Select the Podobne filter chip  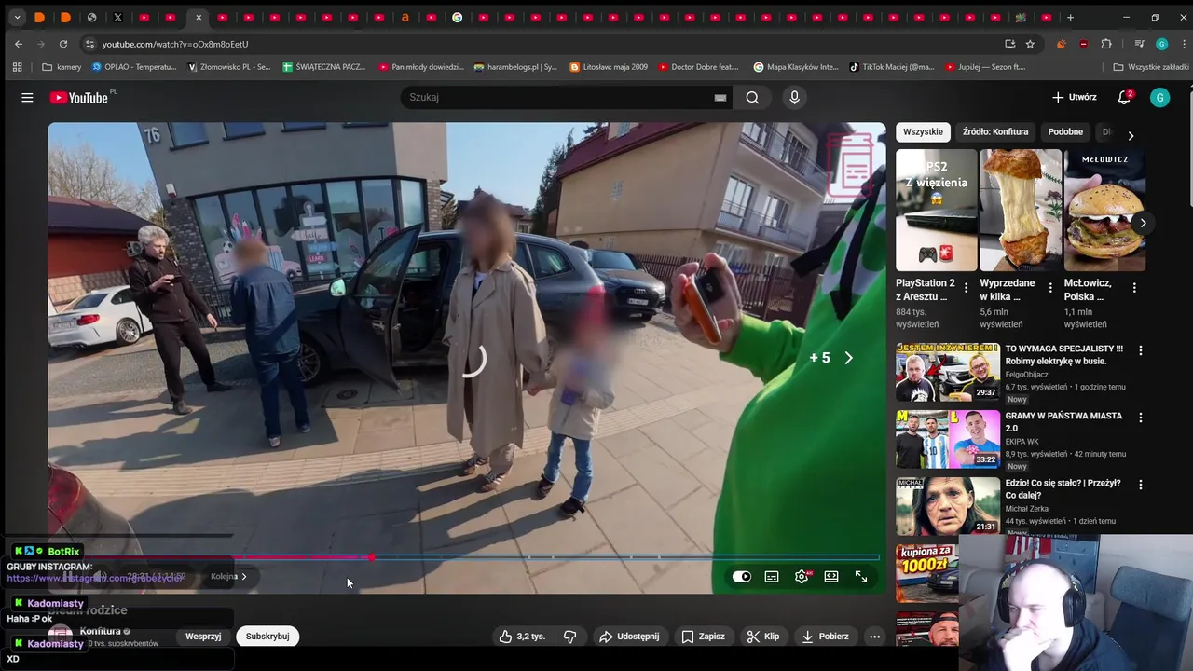[1065, 132]
